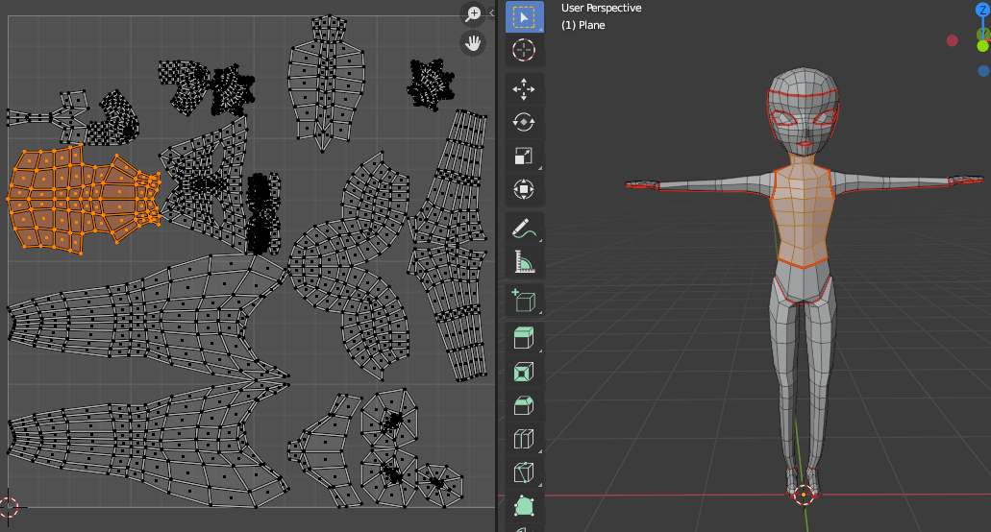
Task: Click the orange selected torso UV island
Action: 84,200
